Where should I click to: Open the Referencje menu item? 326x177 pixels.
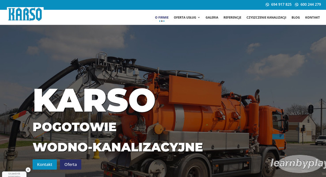point(232,17)
